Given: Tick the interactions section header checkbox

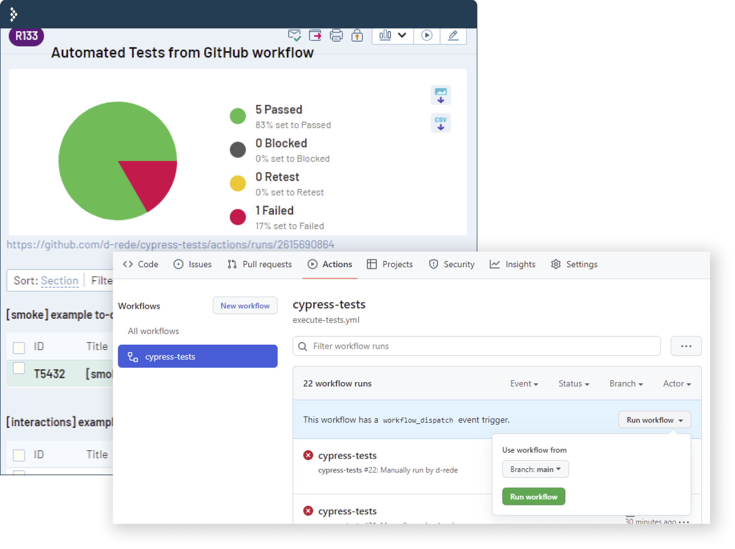Looking at the screenshot, I should (19, 455).
